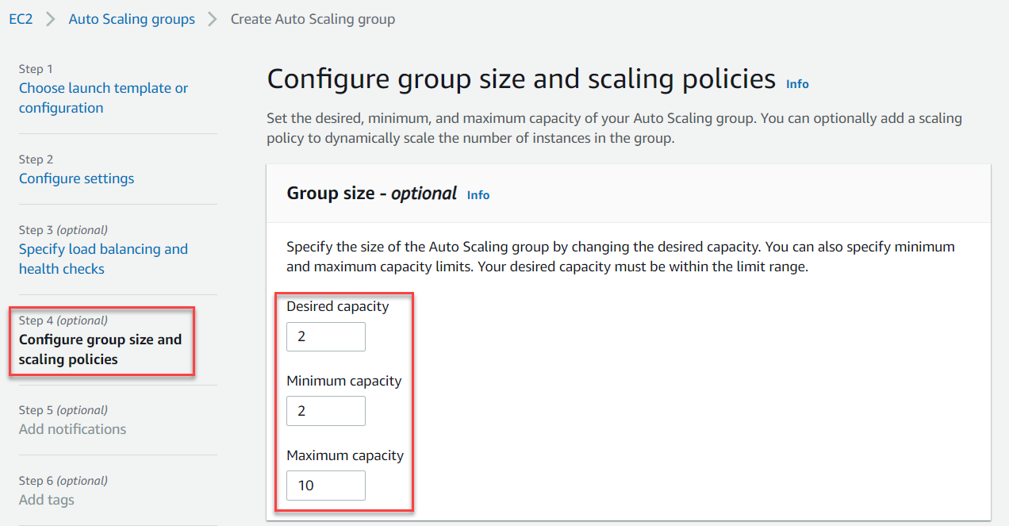Open the EC2 breadcrumb link

click(x=21, y=19)
